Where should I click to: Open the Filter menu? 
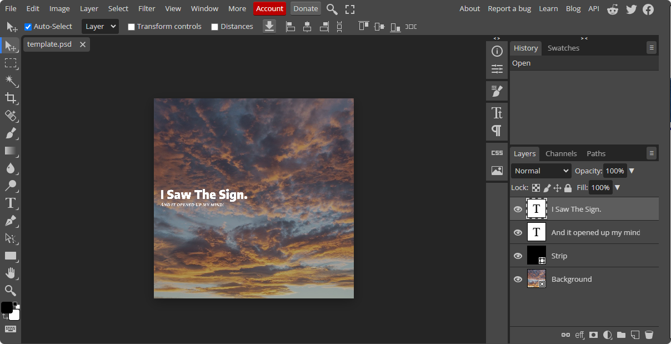(147, 8)
